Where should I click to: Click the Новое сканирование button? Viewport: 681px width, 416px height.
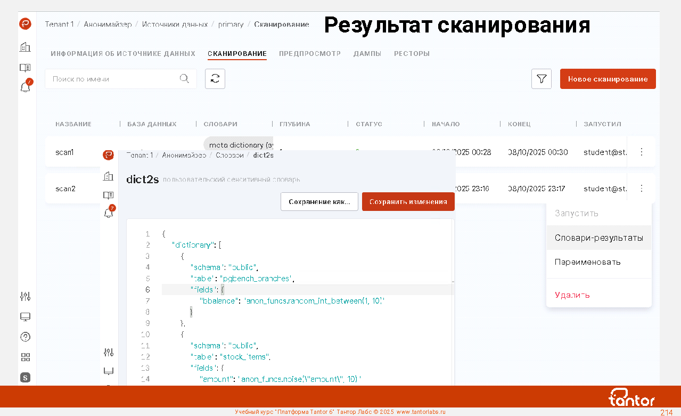pos(608,79)
